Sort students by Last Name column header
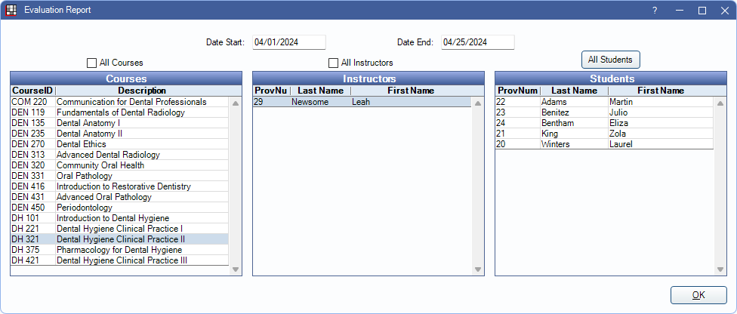Screen dimensions: 737x314 tap(573, 91)
